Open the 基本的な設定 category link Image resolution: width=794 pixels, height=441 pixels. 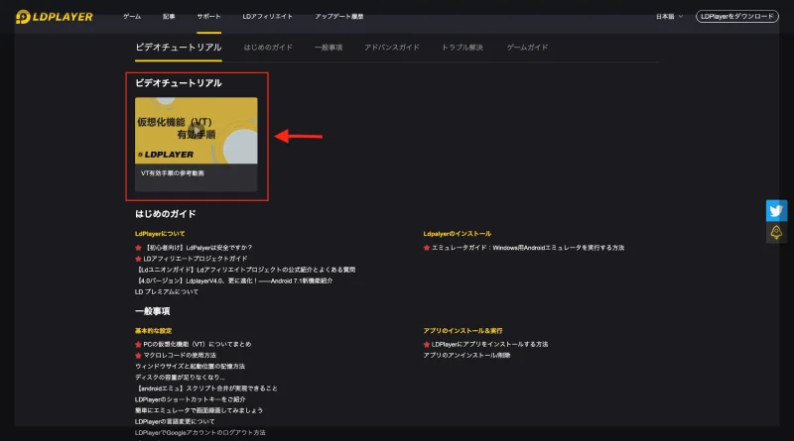(x=154, y=331)
